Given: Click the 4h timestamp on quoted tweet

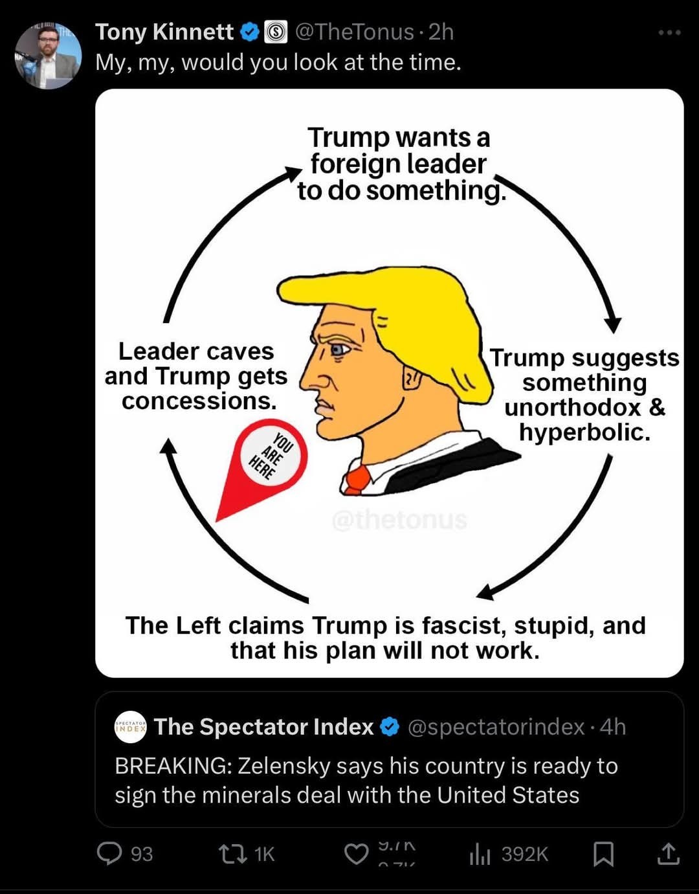Looking at the screenshot, I should [x=612, y=727].
